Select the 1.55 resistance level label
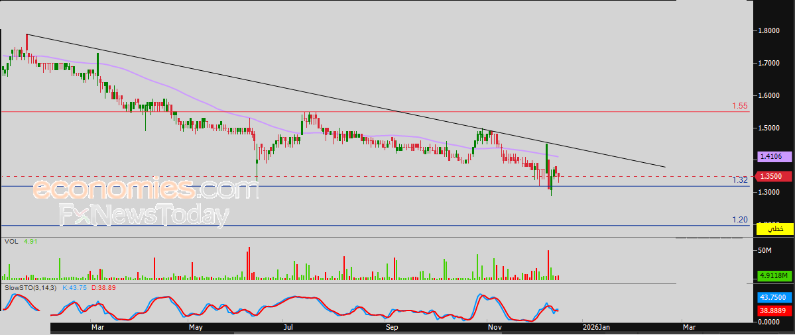Viewport: 795px width, 335px height. tap(740, 106)
